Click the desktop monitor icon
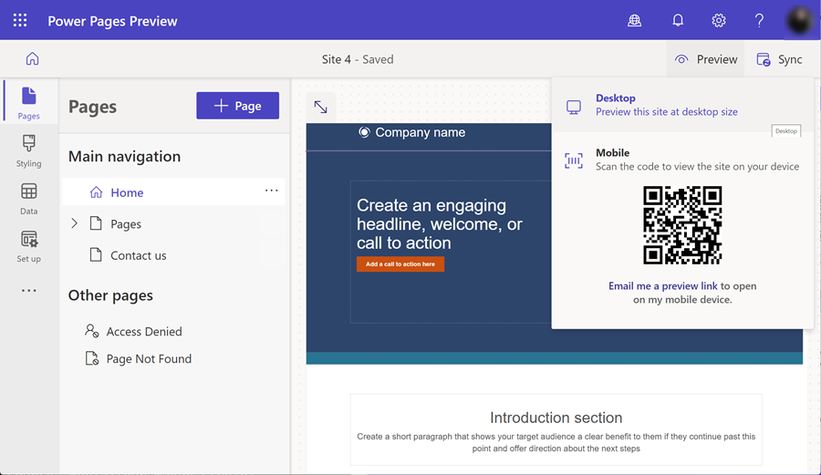This screenshot has width=821, height=475. pyautogui.click(x=574, y=108)
